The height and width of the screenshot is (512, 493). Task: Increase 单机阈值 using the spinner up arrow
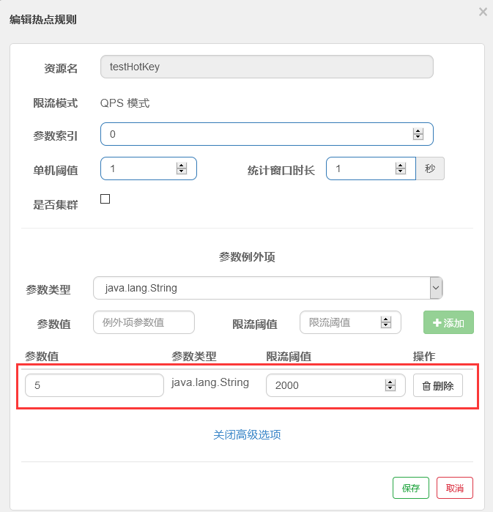pyautogui.click(x=182, y=166)
